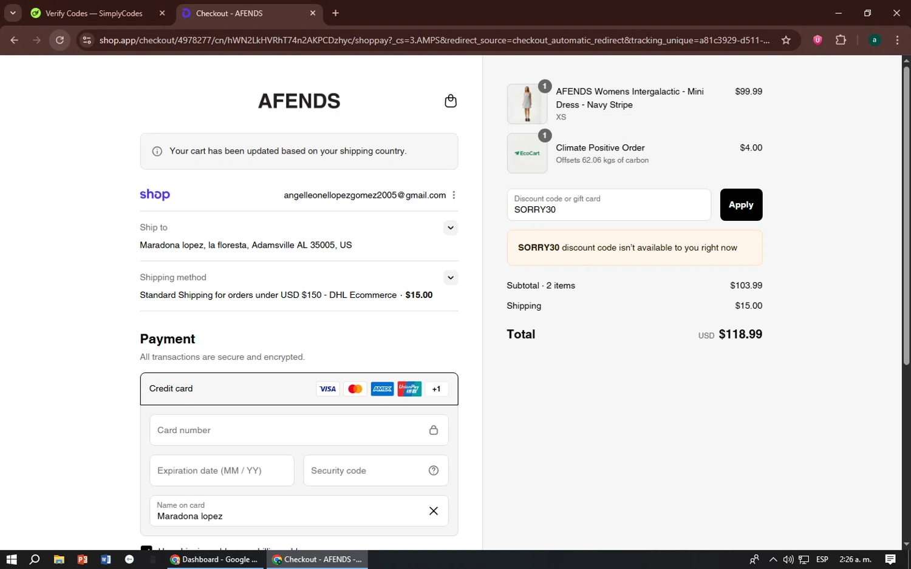The image size is (911, 569).
Task: Open the shopping bag cart icon
Action: [x=450, y=101]
